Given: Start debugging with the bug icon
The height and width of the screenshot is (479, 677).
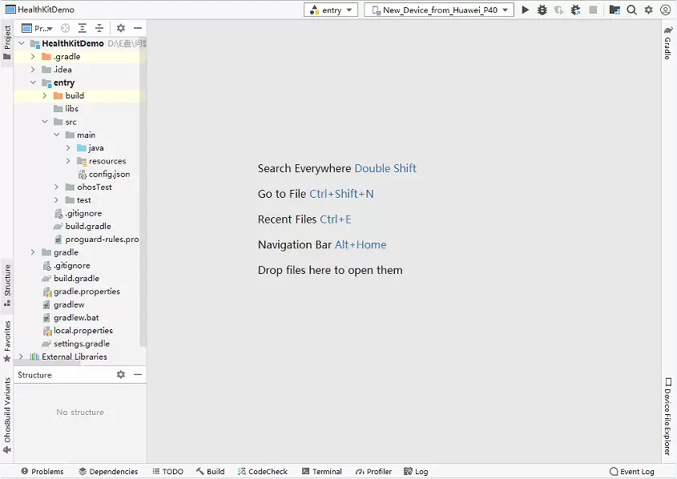Looking at the screenshot, I should [542, 10].
